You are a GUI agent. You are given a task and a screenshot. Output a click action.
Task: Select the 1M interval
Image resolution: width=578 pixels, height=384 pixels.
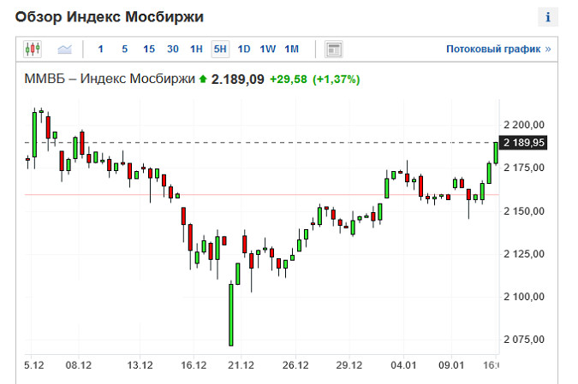[x=291, y=49]
